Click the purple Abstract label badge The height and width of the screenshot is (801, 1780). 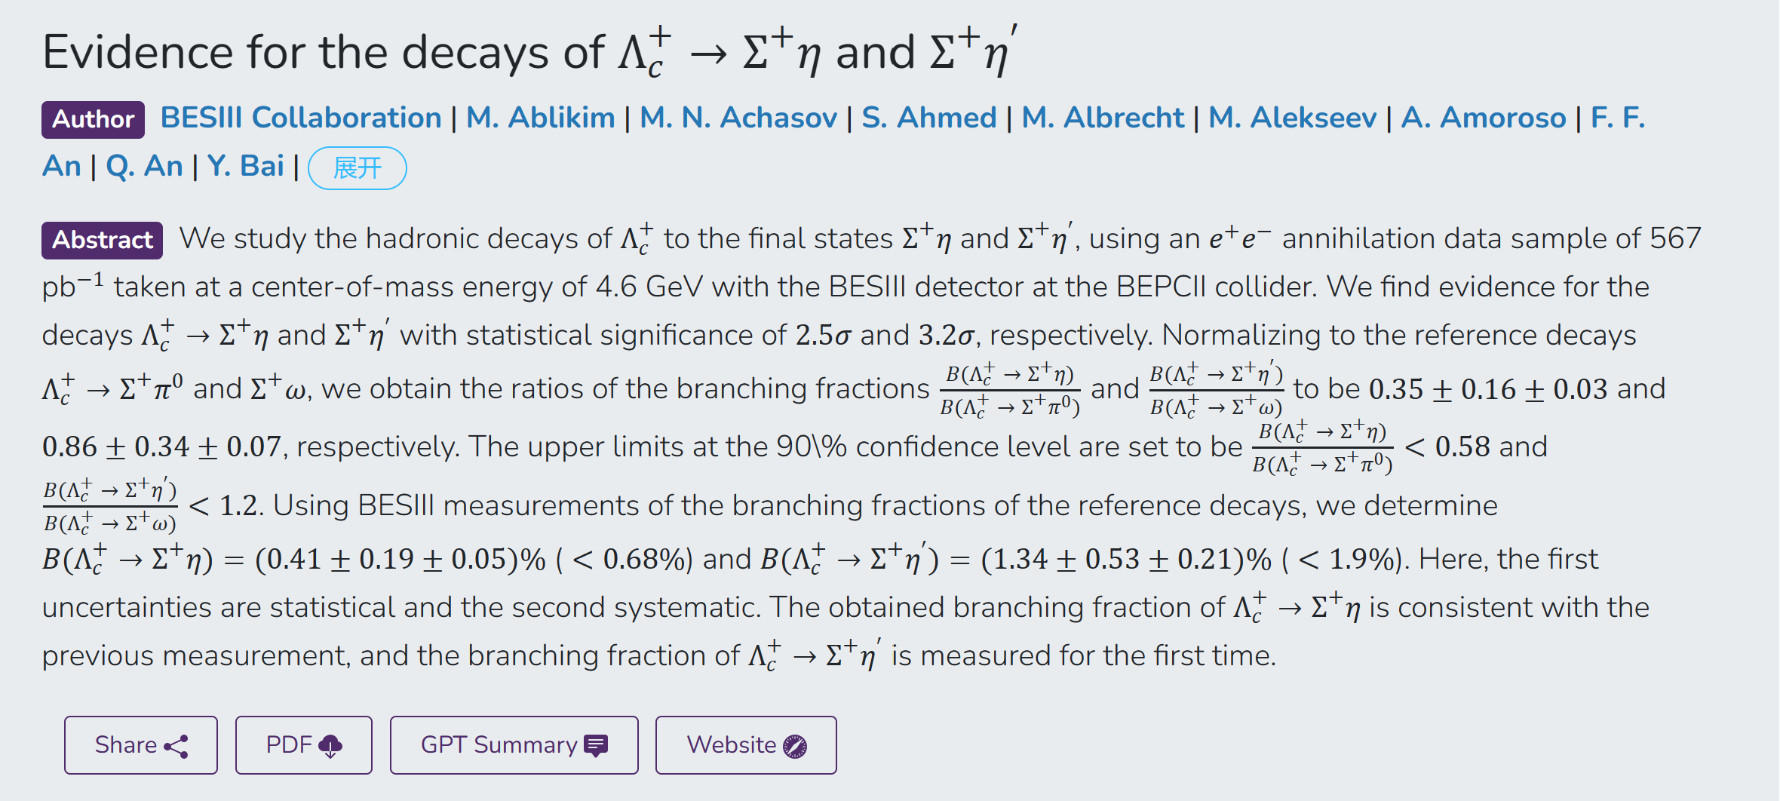click(x=102, y=240)
